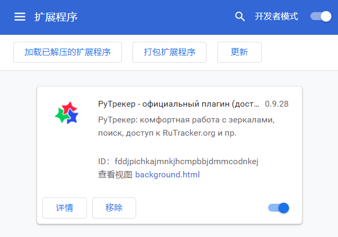The width and height of the screenshot is (338, 237).
Task: Click the extension name РуТрекер - официальный плагин
Action: (x=179, y=104)
